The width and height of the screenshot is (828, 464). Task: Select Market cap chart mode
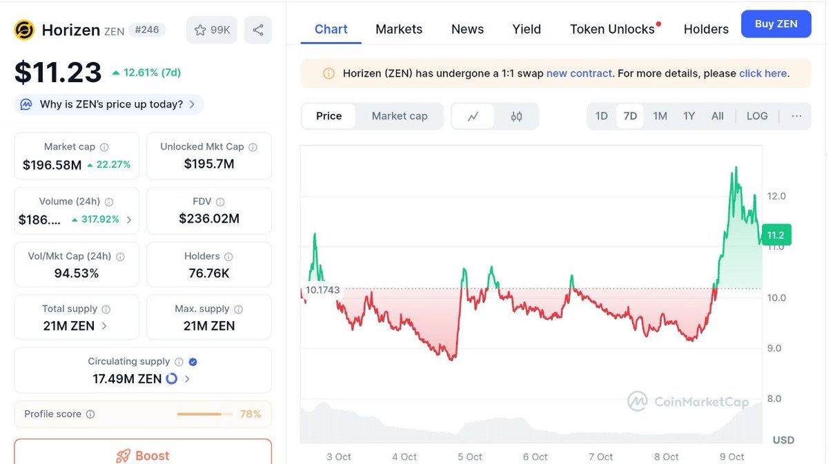pyautogui.click(x=400, y=116)
